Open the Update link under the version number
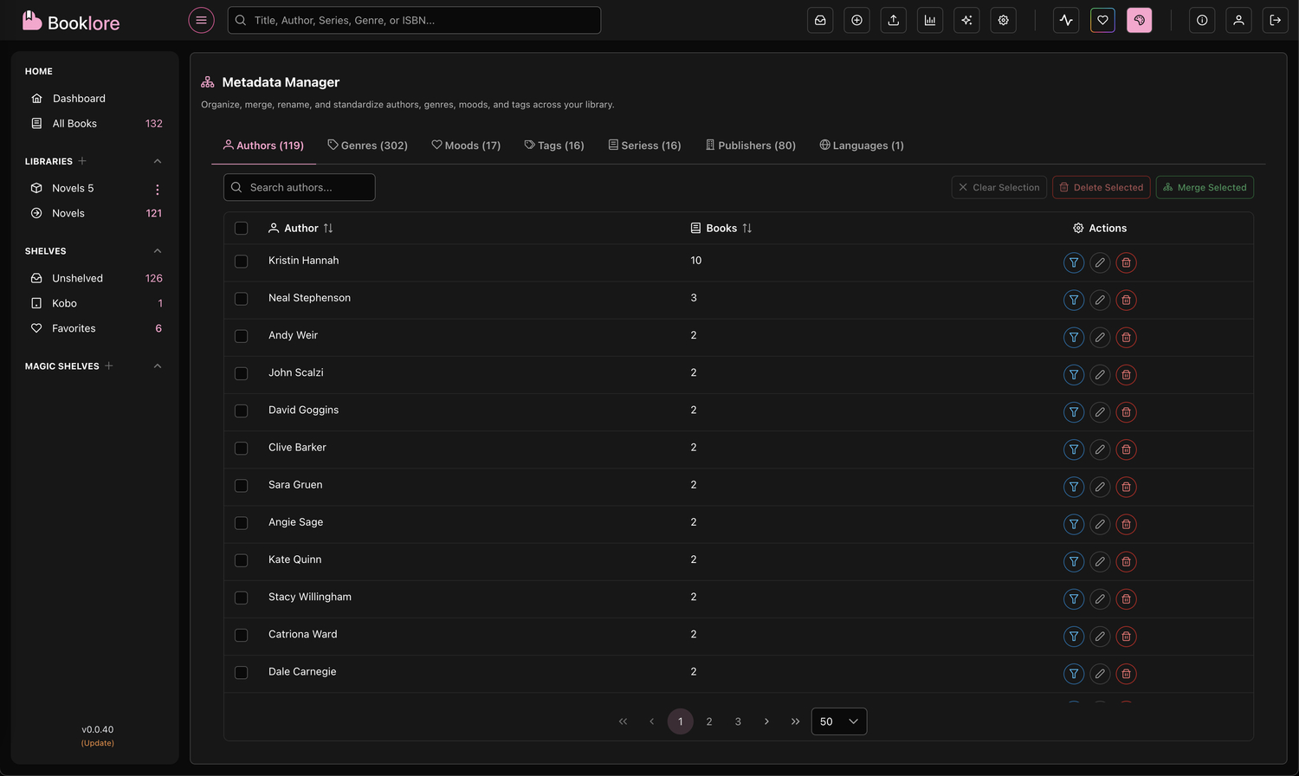Viewport: 1299px width, 776px height. click(97, 743)
